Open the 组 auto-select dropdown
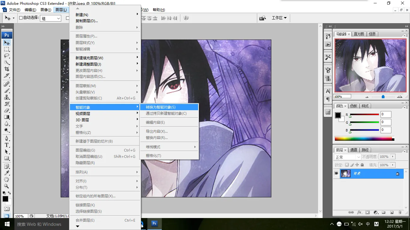 (x=51, y=18)
